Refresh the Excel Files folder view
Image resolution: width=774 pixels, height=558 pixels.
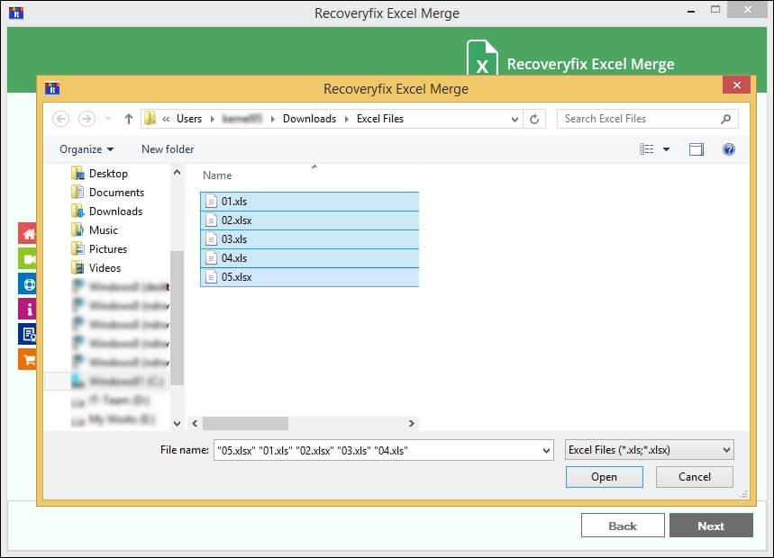(534, 119)
